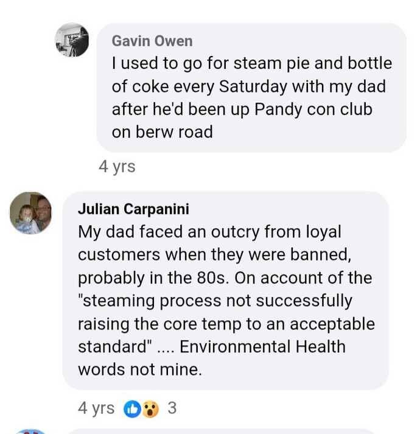Click 'words not mine.' in Julian's comment
The height and width of the screenshot is (434, 420).
[x=140, y=369]
